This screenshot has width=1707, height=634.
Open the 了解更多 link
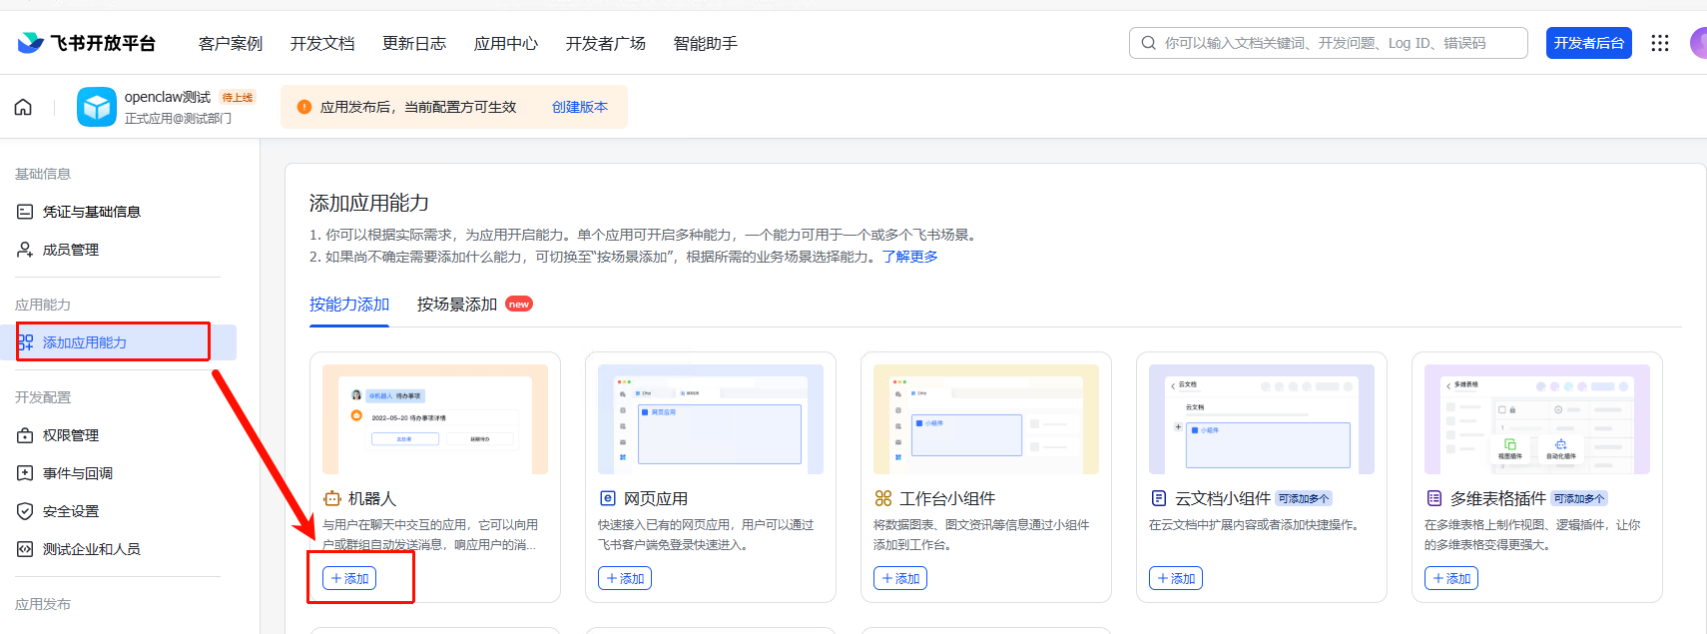(x=909, y=257)
